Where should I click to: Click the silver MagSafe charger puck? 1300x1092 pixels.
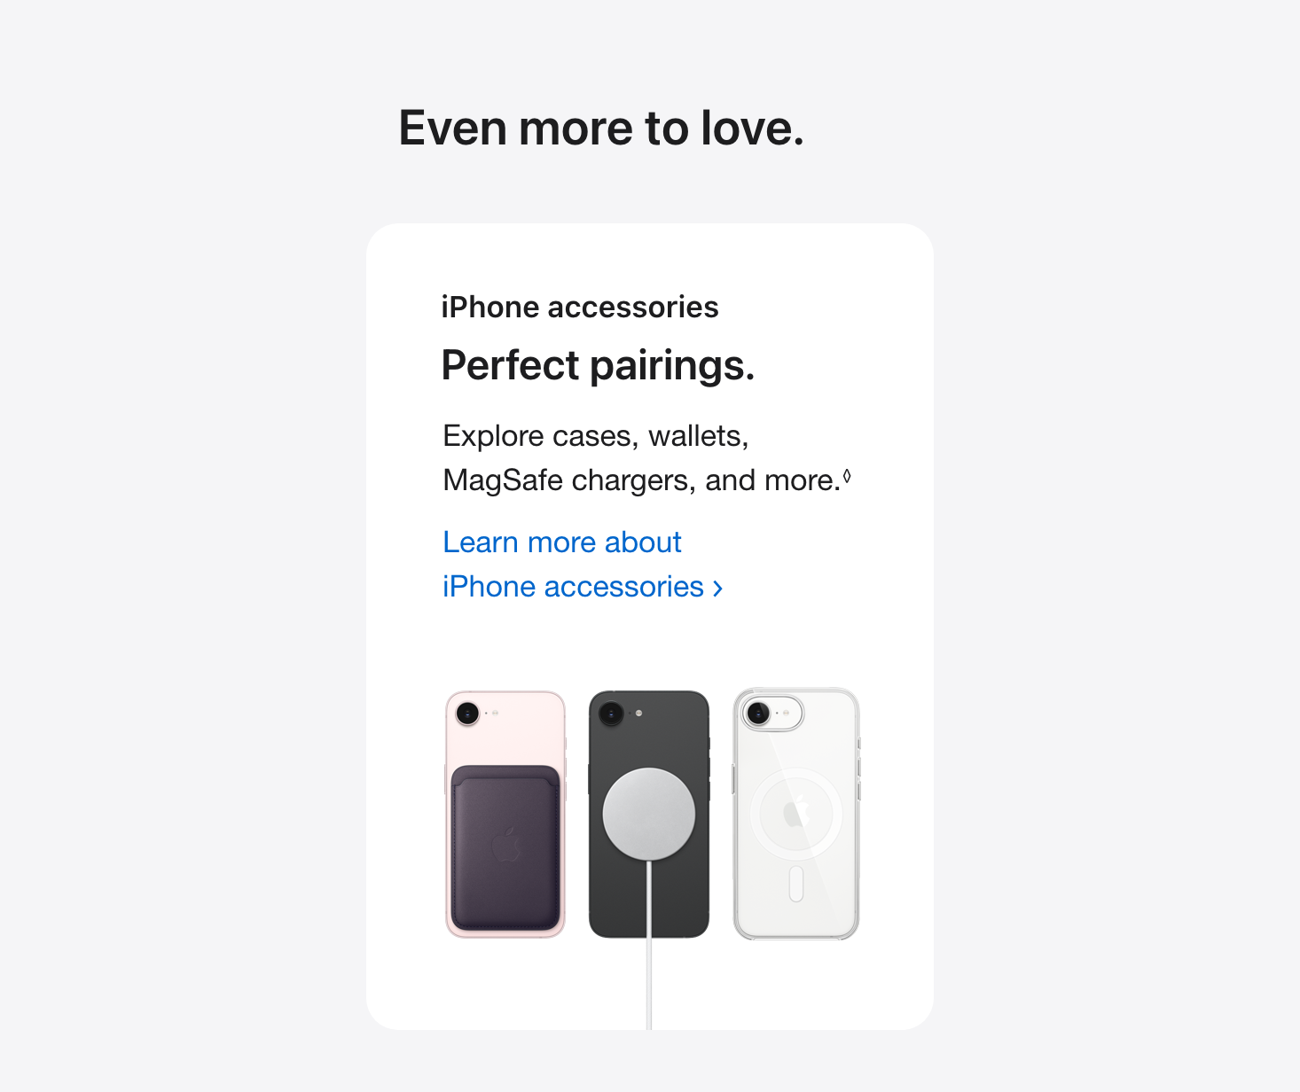649,814
